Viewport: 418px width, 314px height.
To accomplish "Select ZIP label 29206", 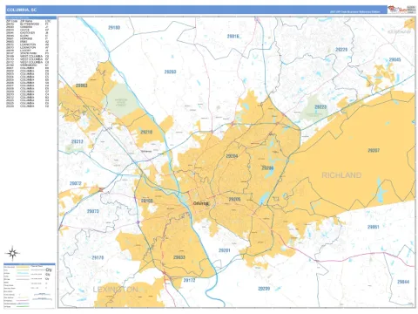I will point(267,168).
